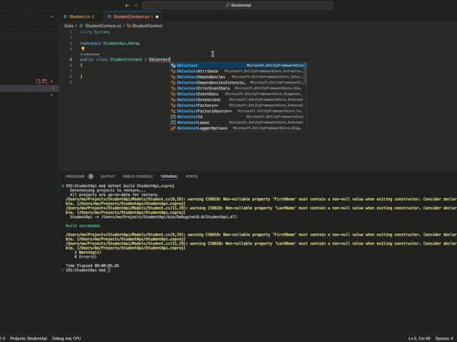Click the DbContext text on line 5
The width and height of the screenshot is (457, 342).
[x=159, y=59]
